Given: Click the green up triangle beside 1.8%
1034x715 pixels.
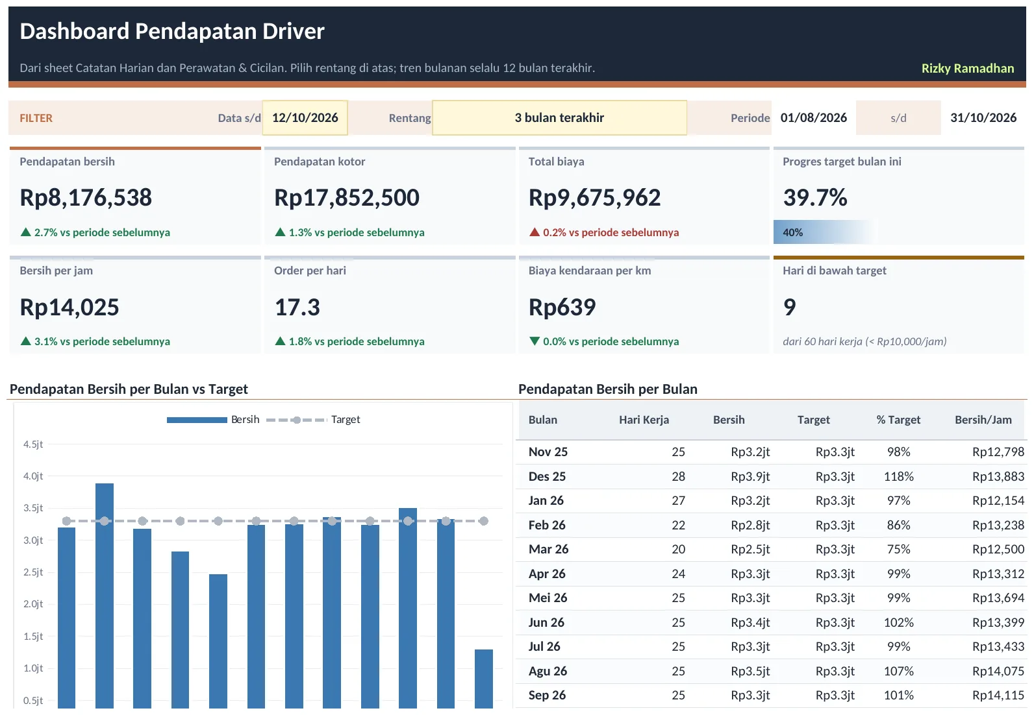Looking at the screenshot, I should tap(280, 341).
